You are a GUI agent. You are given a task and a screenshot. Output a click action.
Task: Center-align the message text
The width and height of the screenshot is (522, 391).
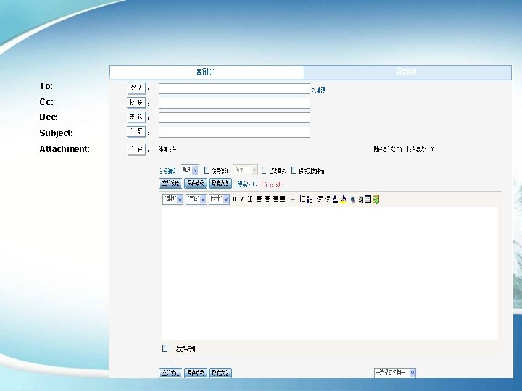268,200
